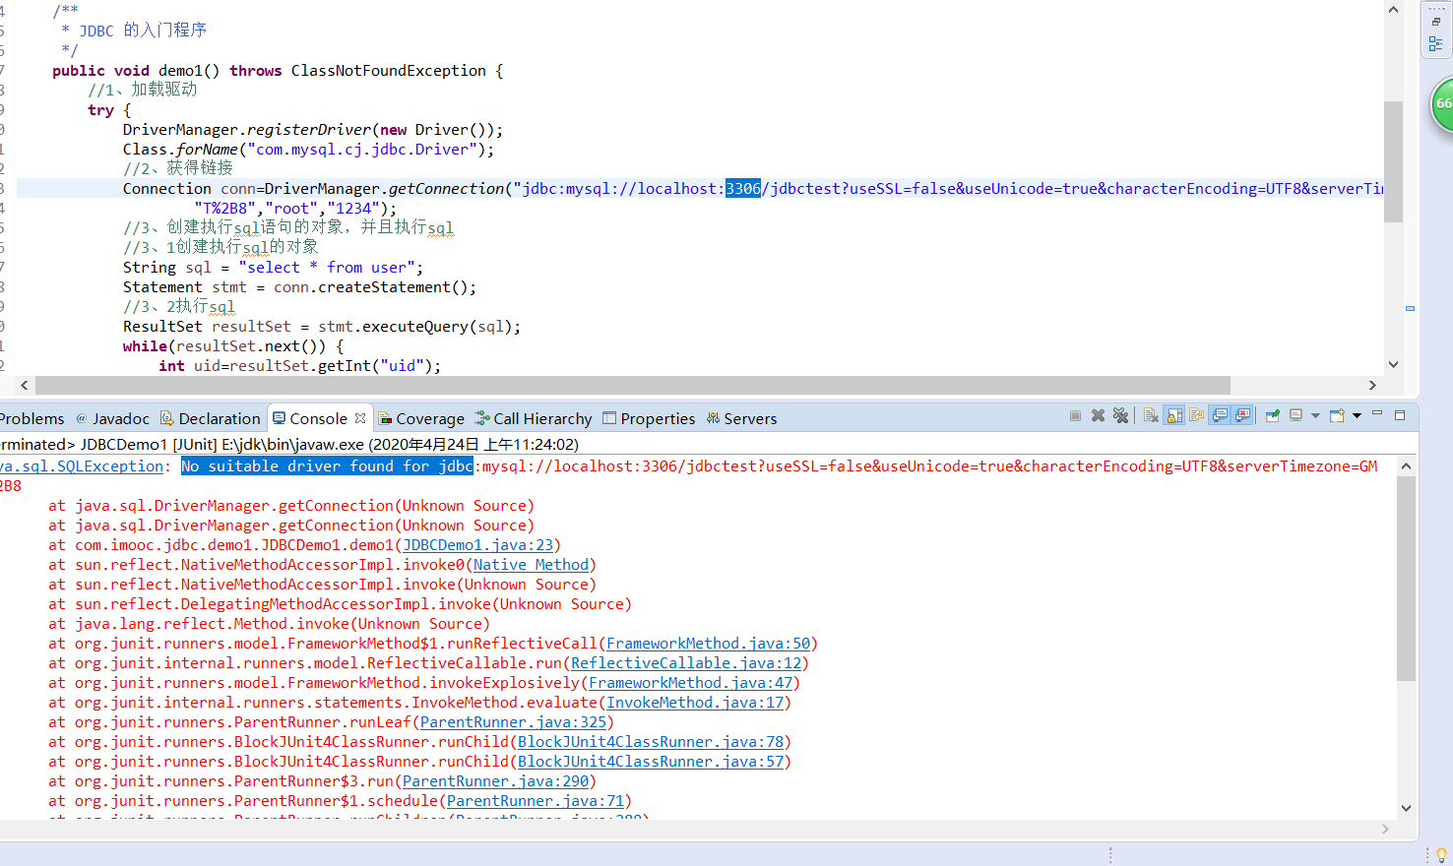Open BlockJUnit4ClassRunner.java:57 link
The height and width of the screenshot is (866, 1453).
point(651,762)
